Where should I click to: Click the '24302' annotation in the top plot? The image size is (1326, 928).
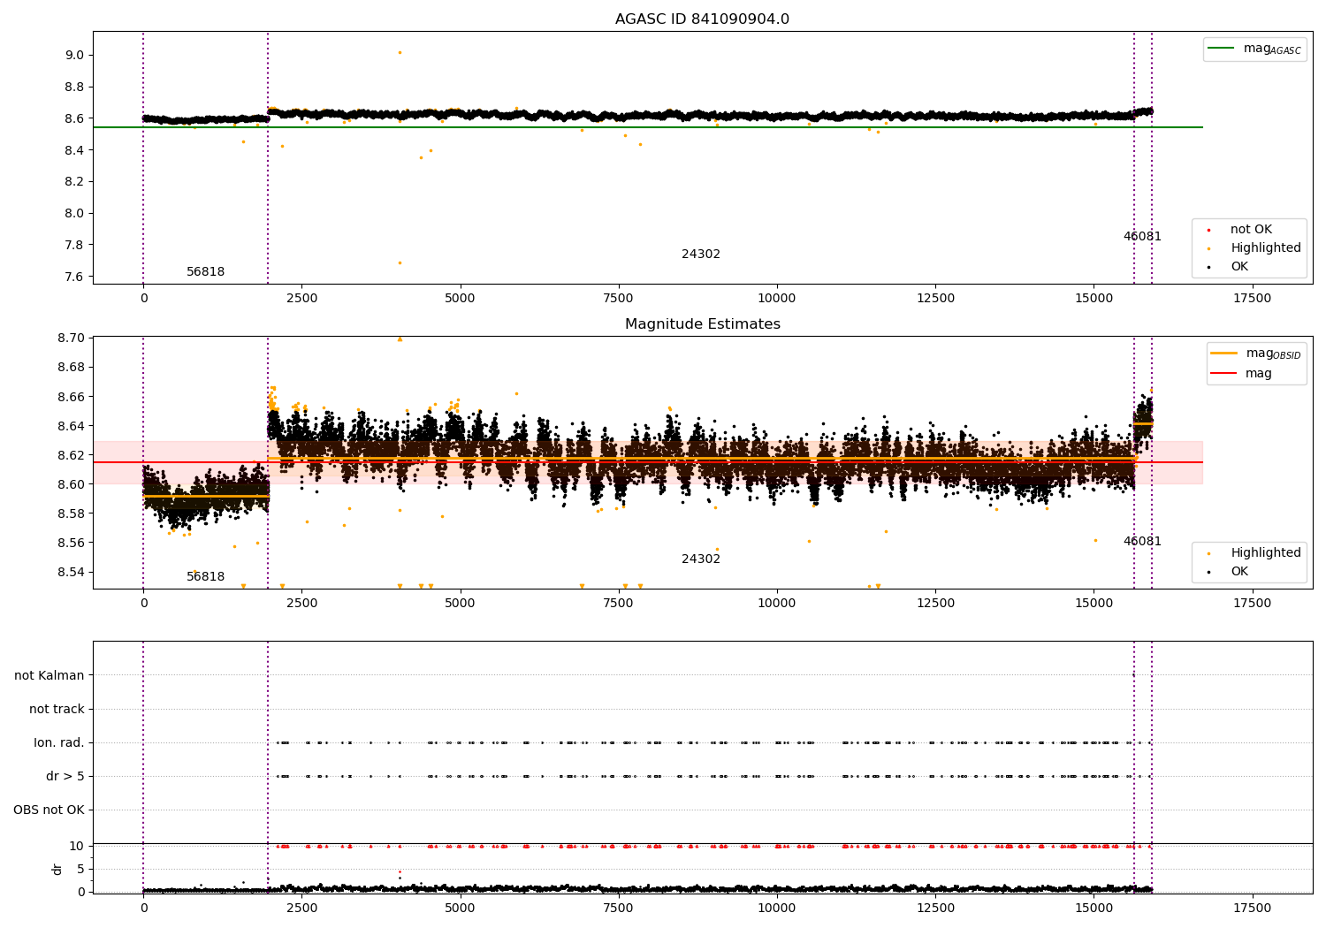point(701,255)
